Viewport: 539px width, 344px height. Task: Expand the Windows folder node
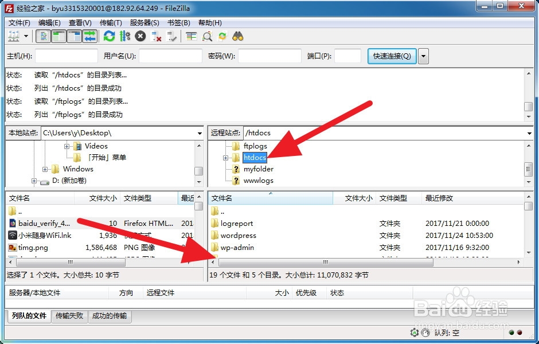coord(45,169)
